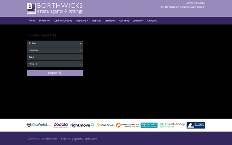Click 'Contact Borthwicks - Estate Agents Chiswick' heading

[62, 139]
